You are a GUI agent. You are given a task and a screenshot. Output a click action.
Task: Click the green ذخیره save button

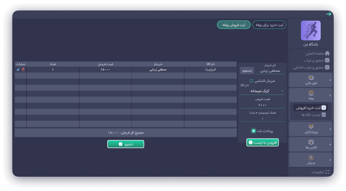tap(125, 144)
